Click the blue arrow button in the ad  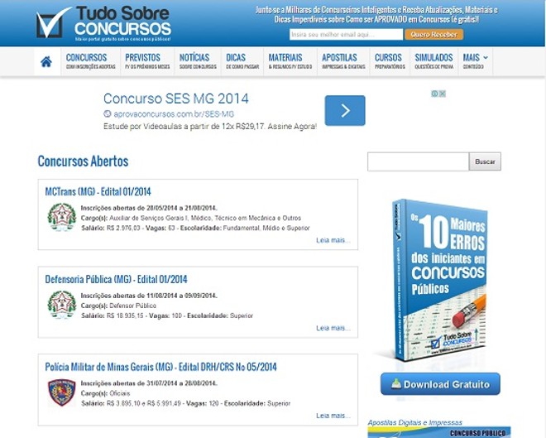[345, 111]
